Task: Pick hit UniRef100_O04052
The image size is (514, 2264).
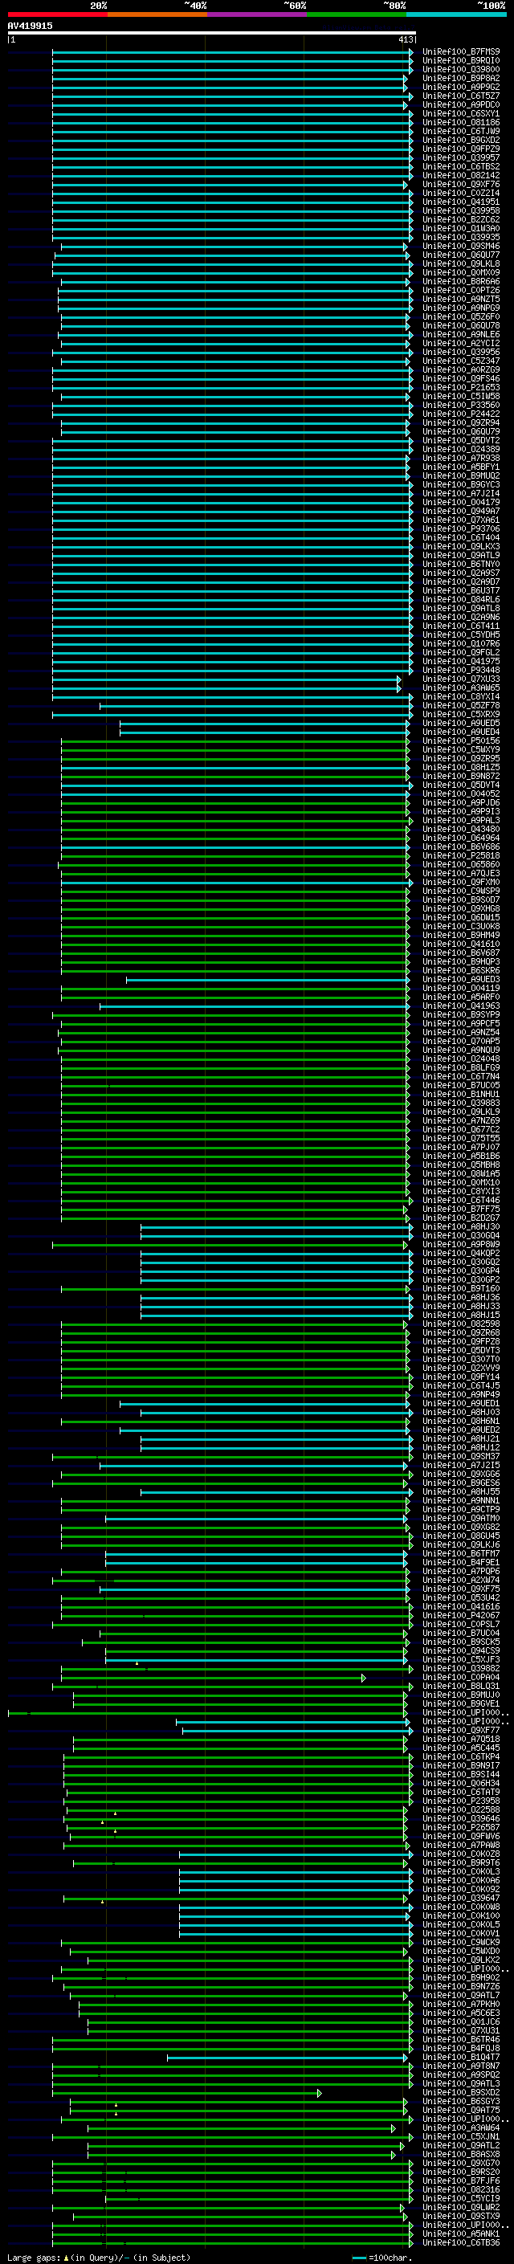Action: tap(461, 793)
